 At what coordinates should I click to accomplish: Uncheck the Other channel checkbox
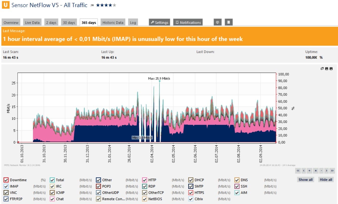tap(98, 180)
